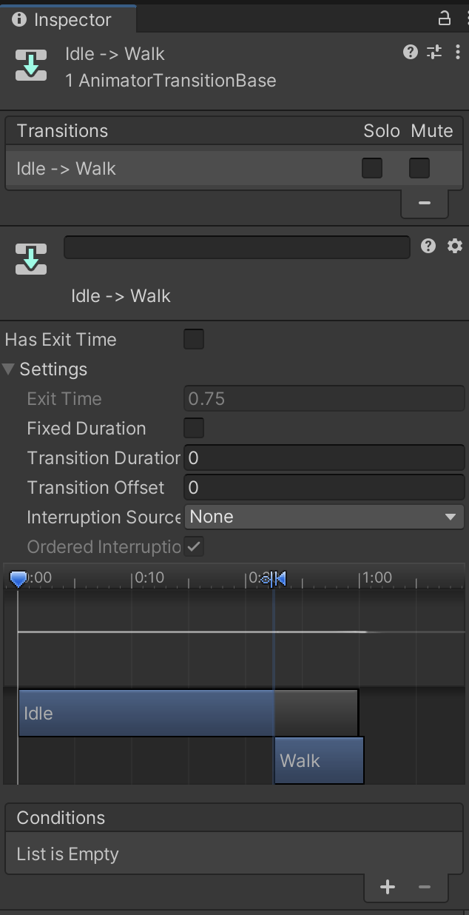Screen dimensions: 469x915
Task: Click the transition settings gear icon
Action: coord(455,247)
